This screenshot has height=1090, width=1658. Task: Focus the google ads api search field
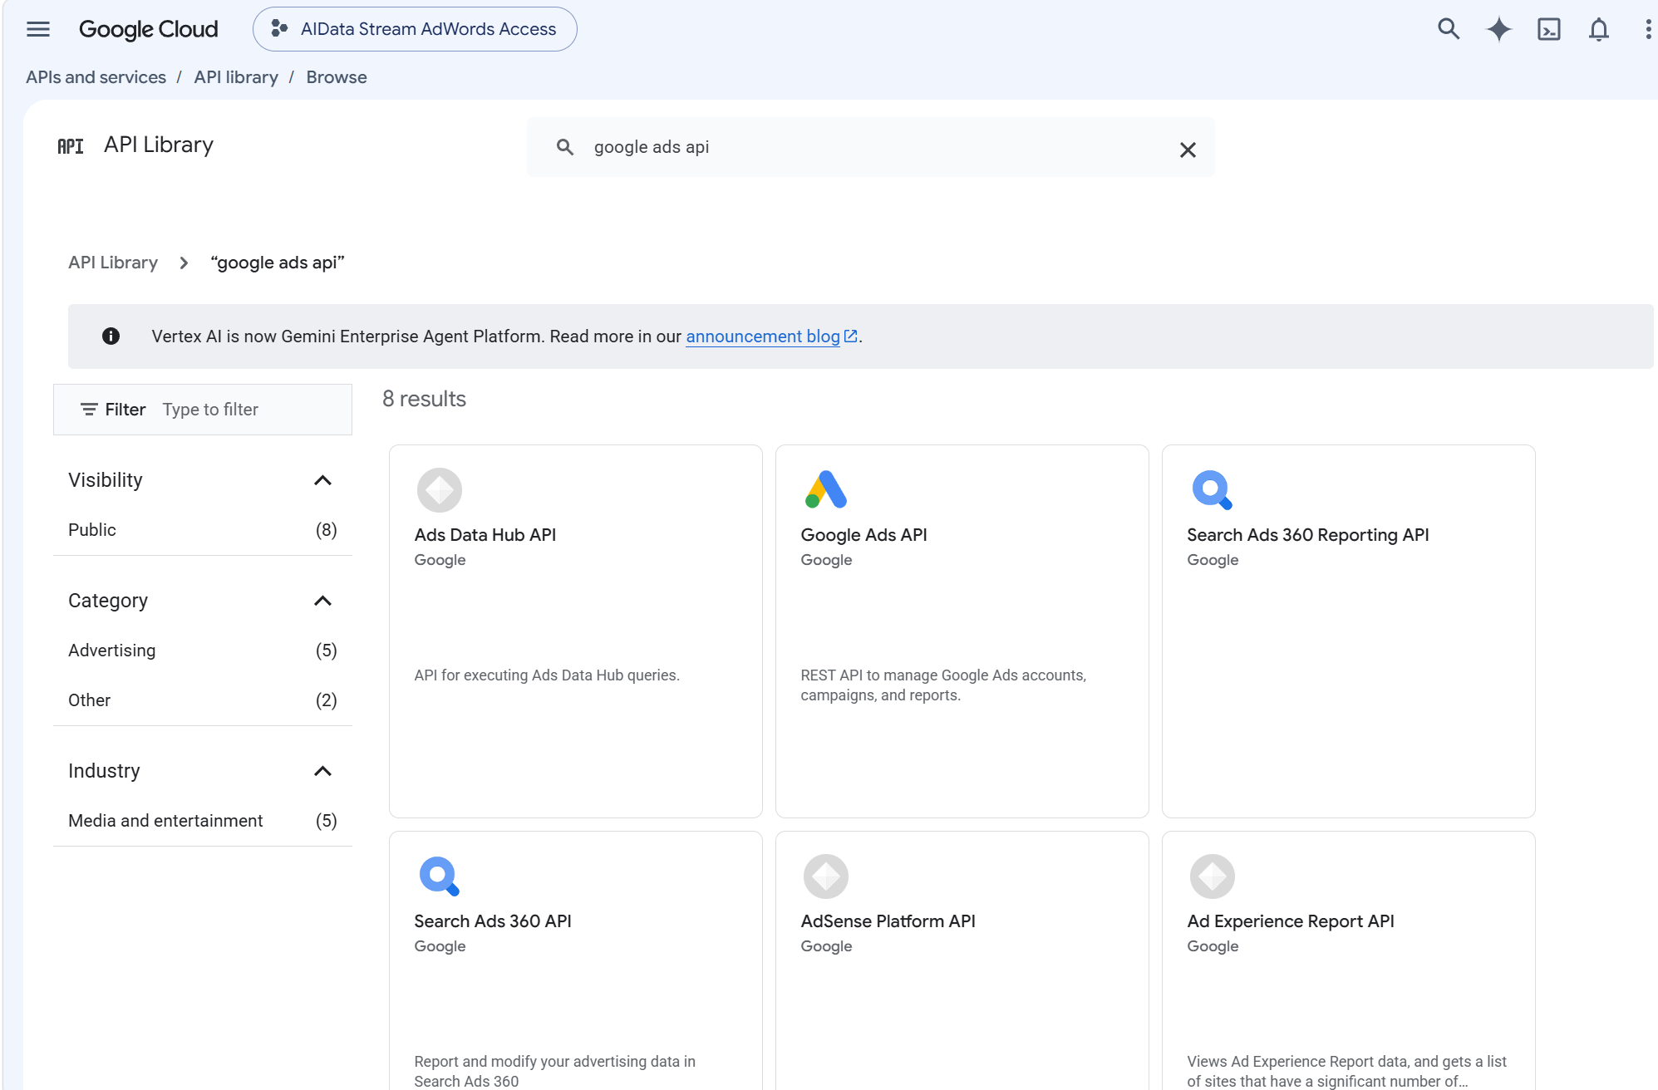coord(873,147)
